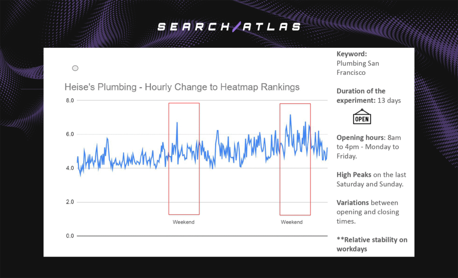Click the 2.0 y-axis label
Screen dimensions: 458x278
click(x=70, y=202)
